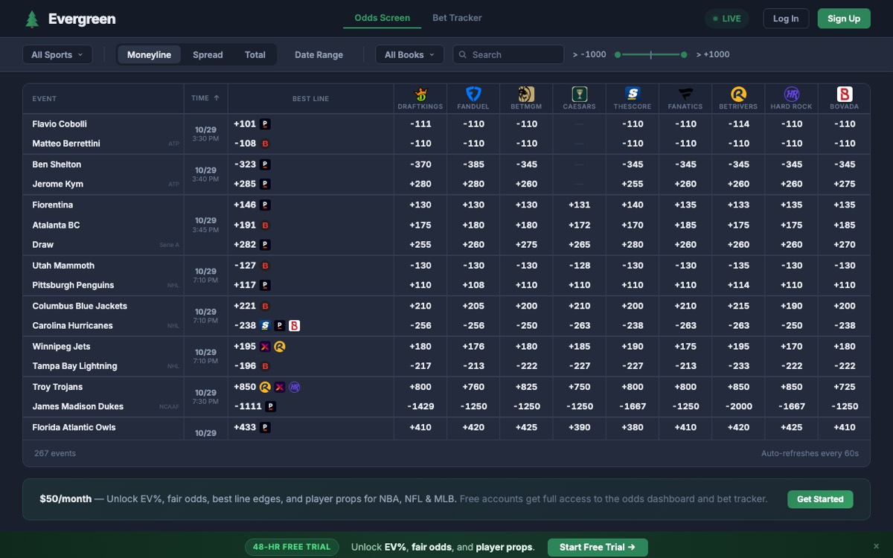Click the right handle of the odds range slider

coord(684,54)
